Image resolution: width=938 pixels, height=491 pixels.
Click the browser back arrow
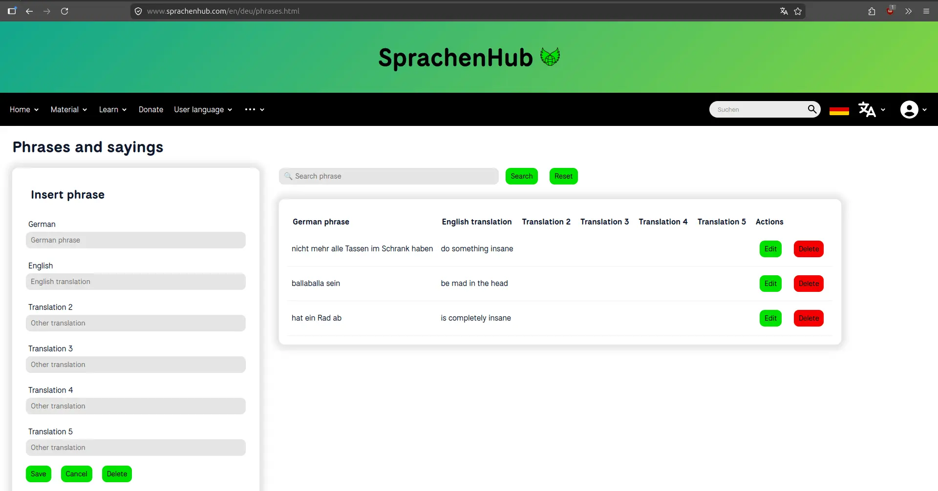pos(29,11)
